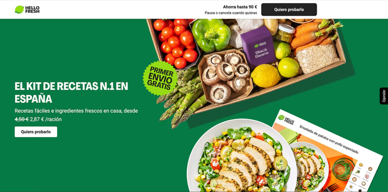Click the HelloFresh wordmark in header
Image resolution: width=388 pixels, height=192 pixels.
(32, 9)
